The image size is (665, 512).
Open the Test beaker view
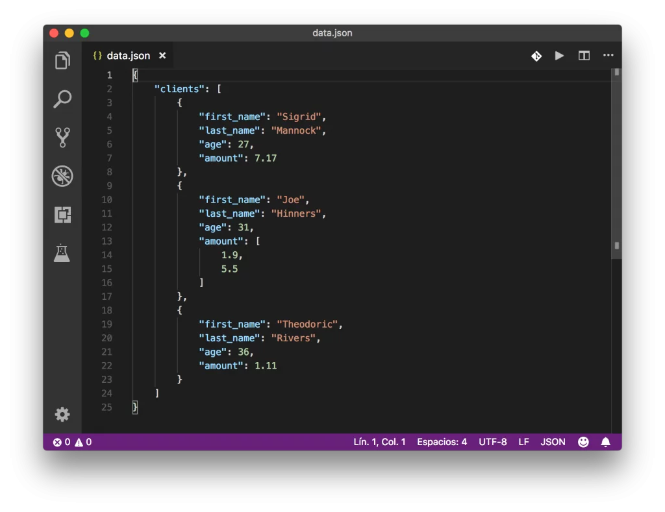pos(62,253)
